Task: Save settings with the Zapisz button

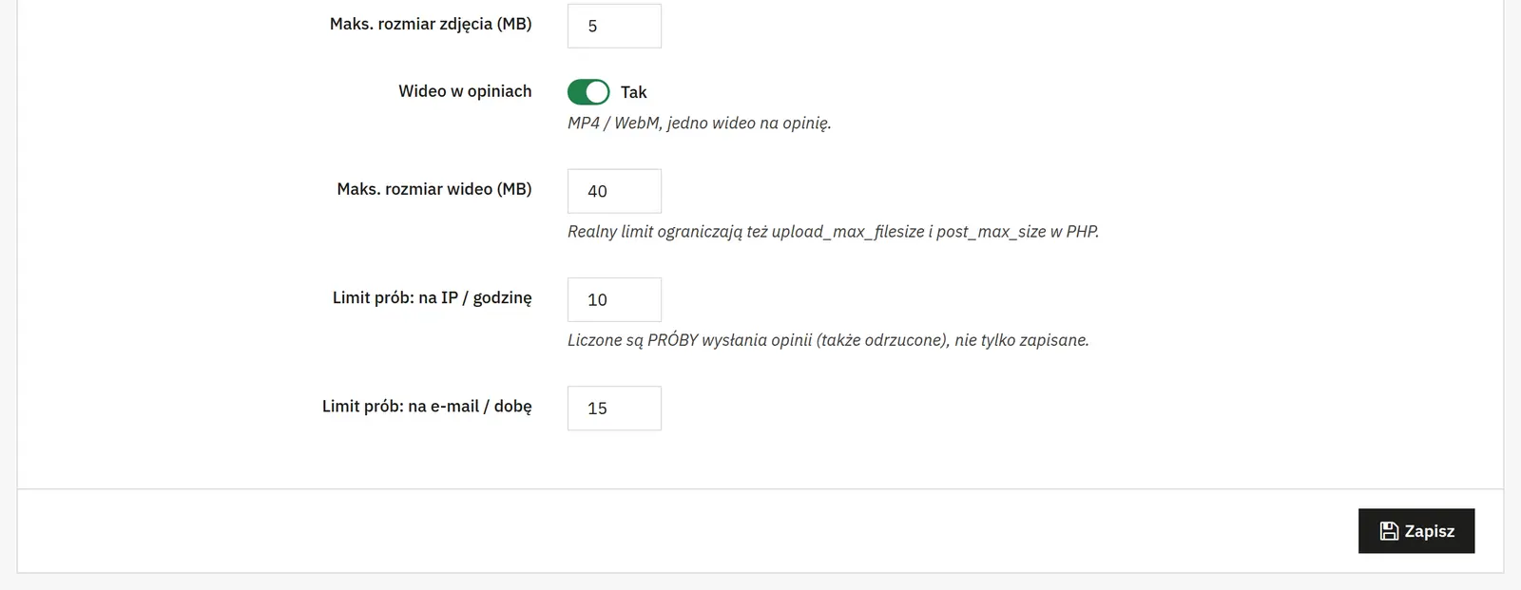Action: 1416,531
